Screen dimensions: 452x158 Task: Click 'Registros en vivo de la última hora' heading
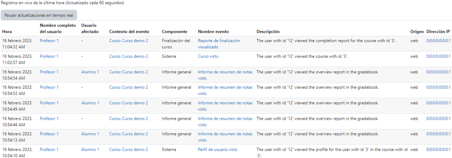(63, 3)
